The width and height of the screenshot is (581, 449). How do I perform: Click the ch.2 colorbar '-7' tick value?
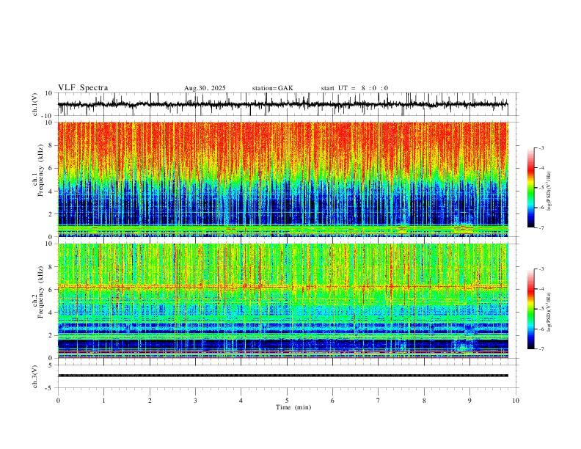[541, 349]
